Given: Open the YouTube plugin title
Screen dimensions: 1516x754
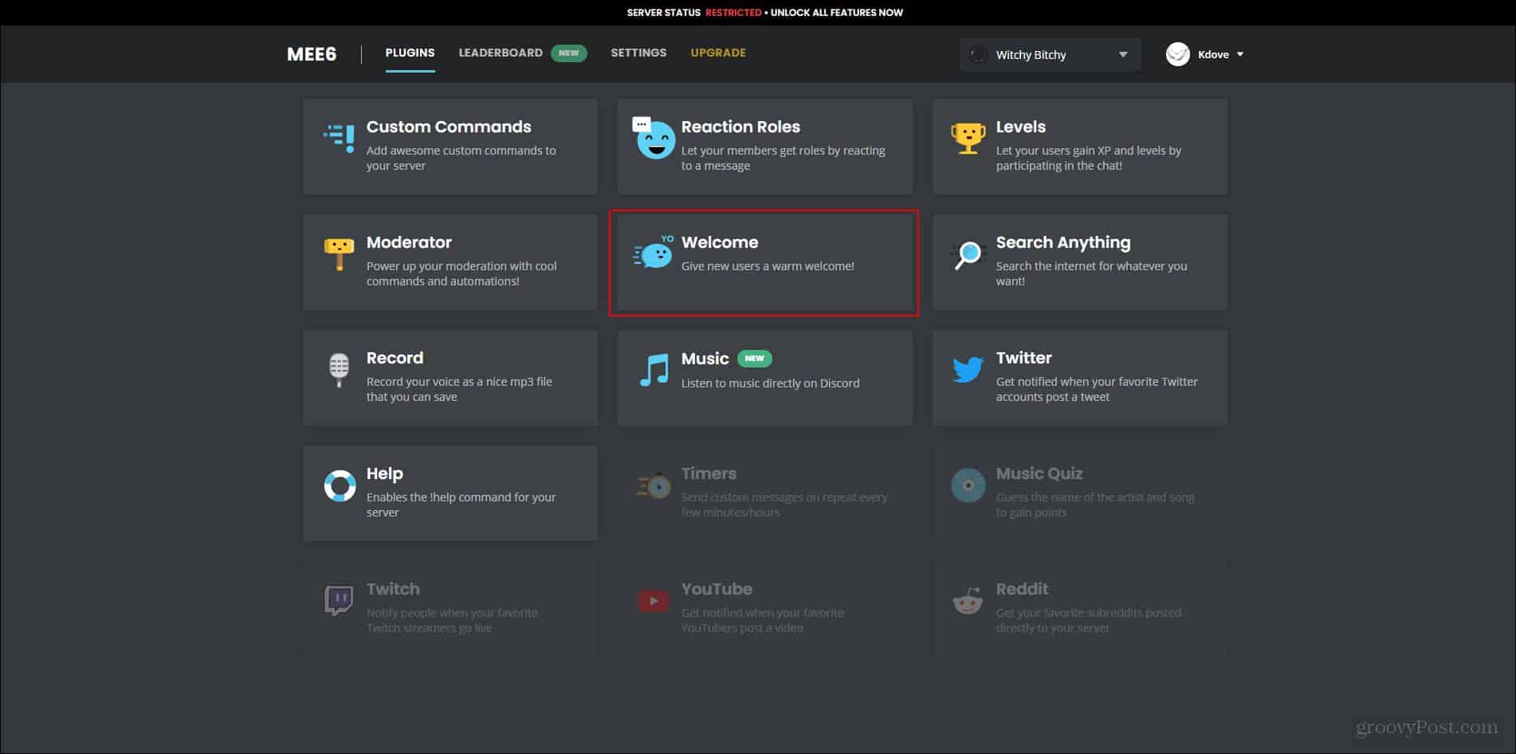Looking at the screenshot, I should [x=717, y=589].
